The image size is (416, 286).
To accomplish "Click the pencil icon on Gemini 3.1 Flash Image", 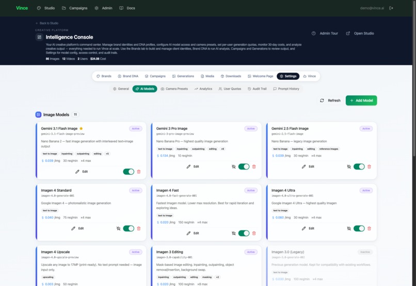I will coord(77,172).
